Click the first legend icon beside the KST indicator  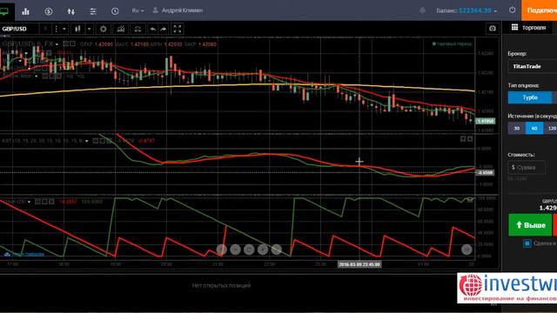point(96,141)
